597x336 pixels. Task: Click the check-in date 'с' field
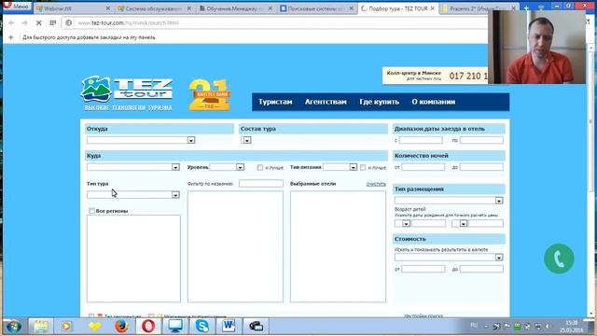421,140
